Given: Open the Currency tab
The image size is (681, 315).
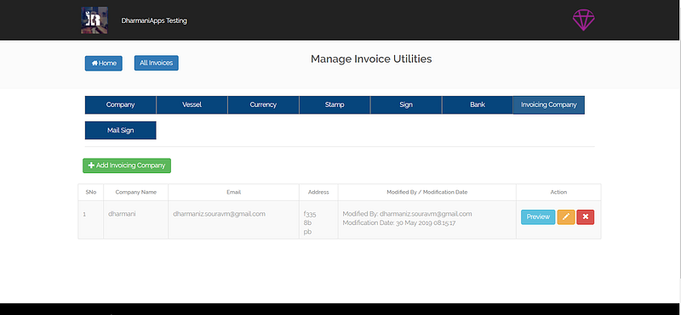Looking at the screenshot, I should click(263, 104).
